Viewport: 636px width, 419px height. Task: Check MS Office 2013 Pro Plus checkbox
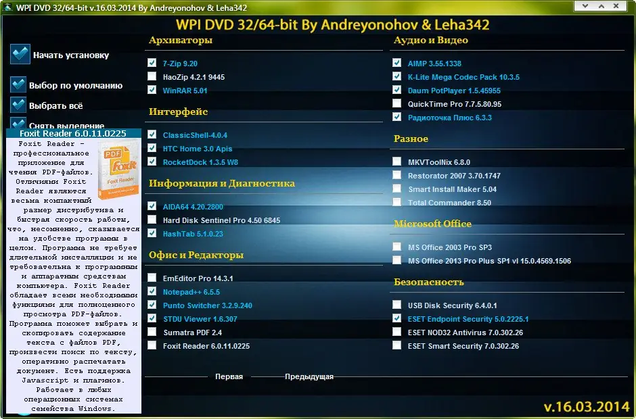coord(396,260)
